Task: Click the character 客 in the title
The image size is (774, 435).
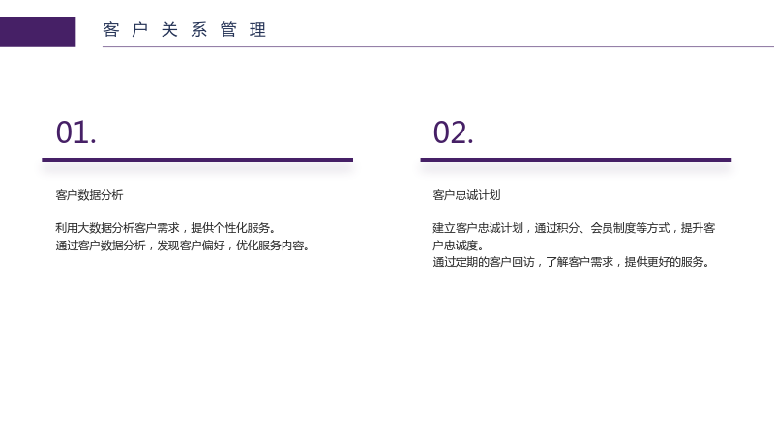Action: click(x=111, y=30)
